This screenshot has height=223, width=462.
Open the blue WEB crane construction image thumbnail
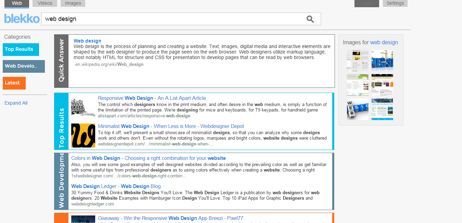pos(382,61)
